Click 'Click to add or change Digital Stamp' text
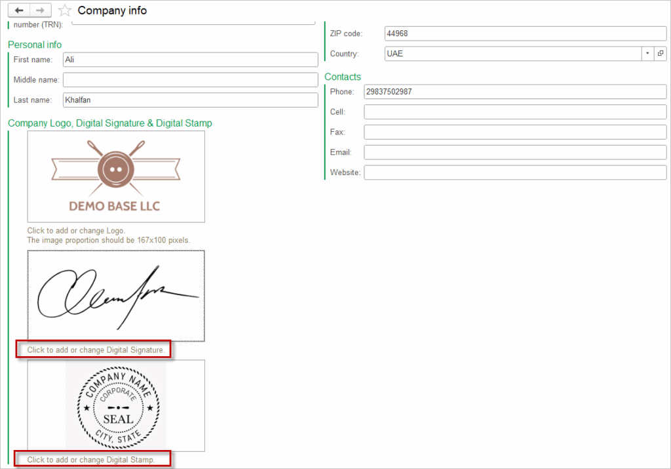The width and height of the screenshot is (671, 469). (x=91, y=460)
